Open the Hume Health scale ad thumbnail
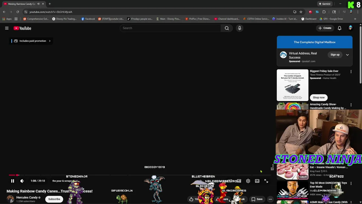Screen dimensions: 362x204 click(x=292, y=85)
